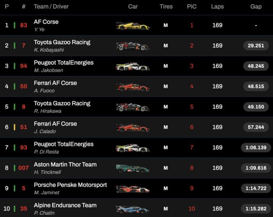273x217 pixels.
Task: Sort by the Laps column header
Action: tap(218, 7)
